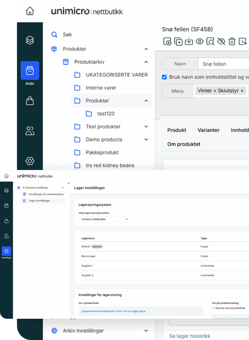The image size is (249, 340).
Task: Collapse the Produktarkiv tree chevron
Action: [146, 62]
